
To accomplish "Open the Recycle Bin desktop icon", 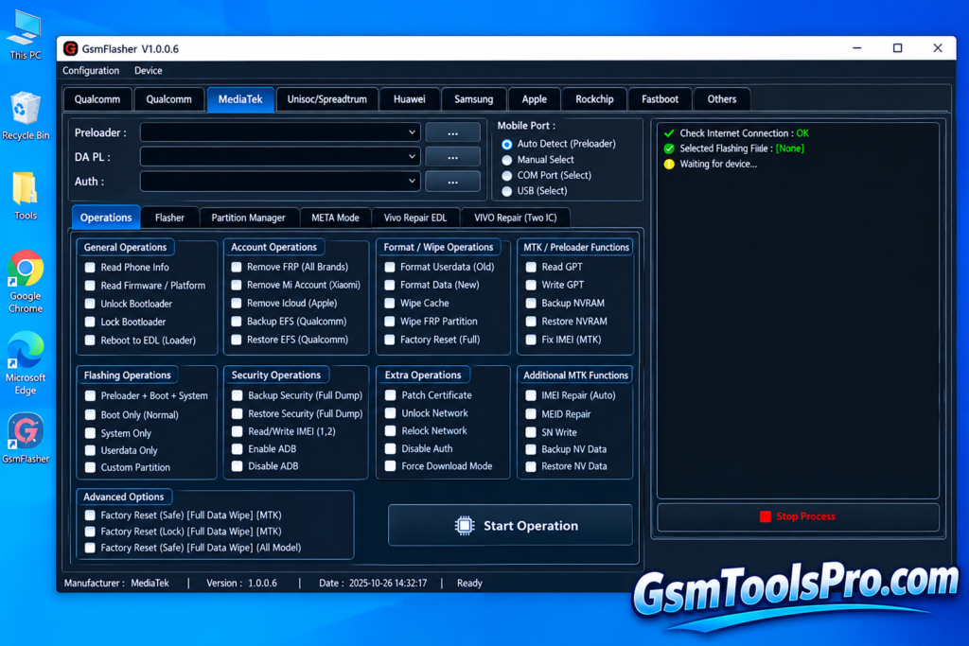I will coord(26,115).
